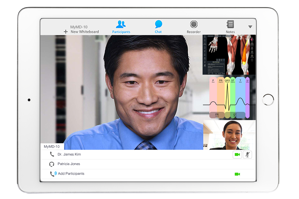Open the woman's video thumbnail
The height and width of the screenshot is (199, 299).
tap(229, 135)
